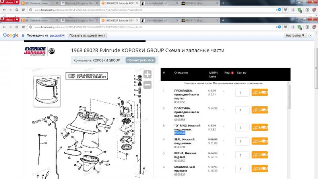Add ПЛАСТИНА part 0303356 to cart
This screenshot has width=318, height=179.
pos(260,110)
